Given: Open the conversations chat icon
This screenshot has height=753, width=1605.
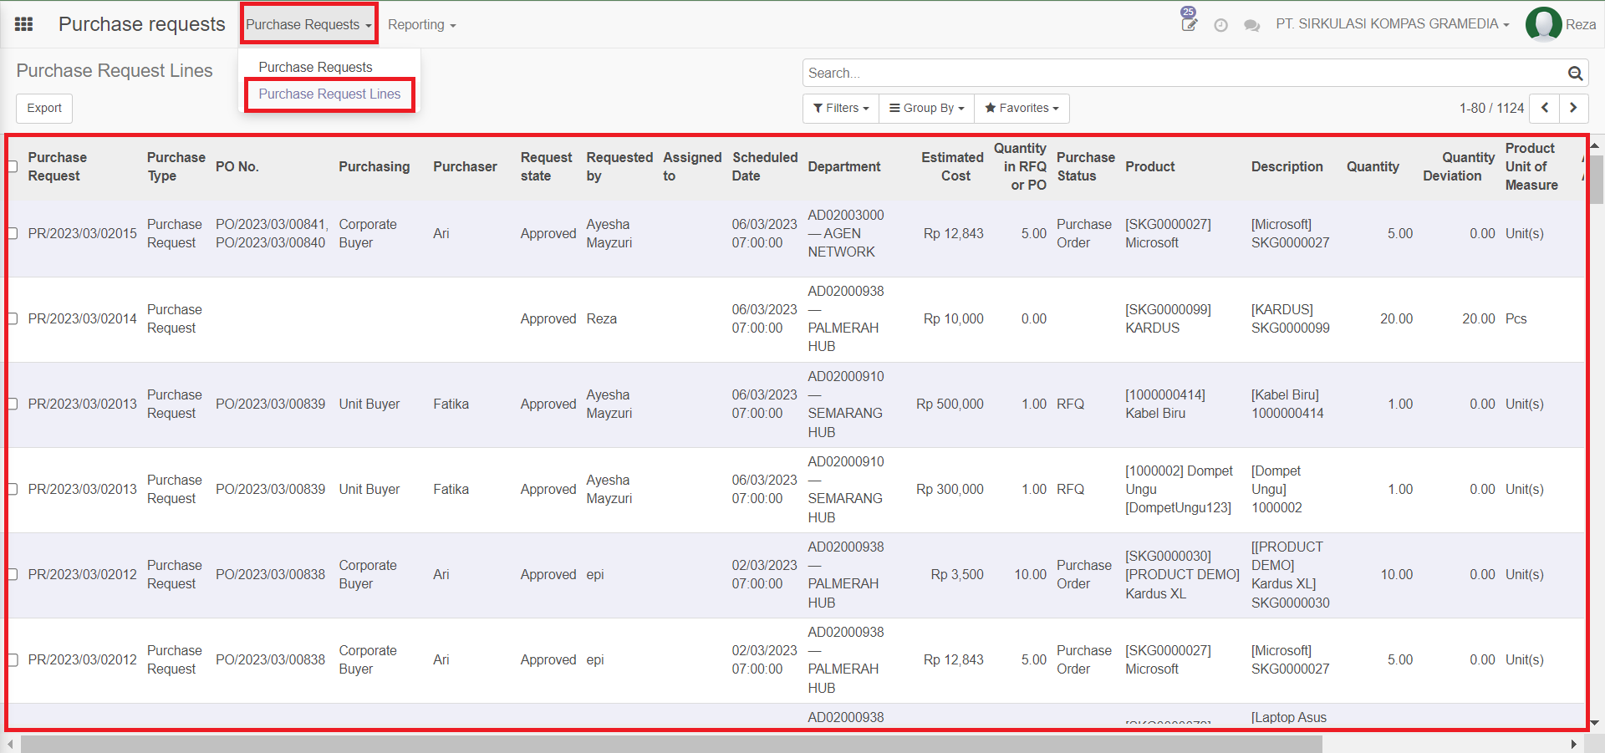Looking at the screenshot, I should pyautogui.click(x=1251, y=25).
